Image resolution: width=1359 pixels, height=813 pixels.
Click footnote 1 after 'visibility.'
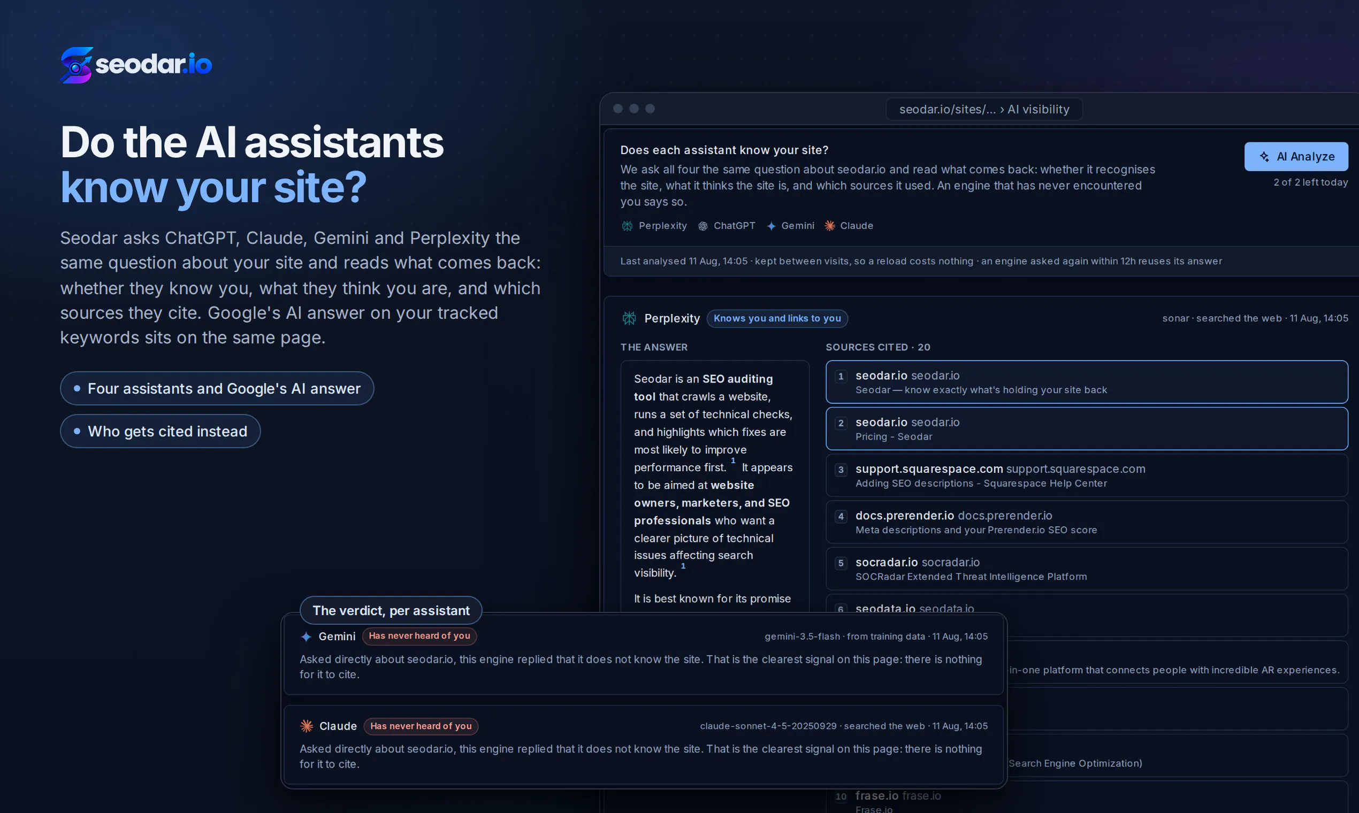[x=683, y=566]
